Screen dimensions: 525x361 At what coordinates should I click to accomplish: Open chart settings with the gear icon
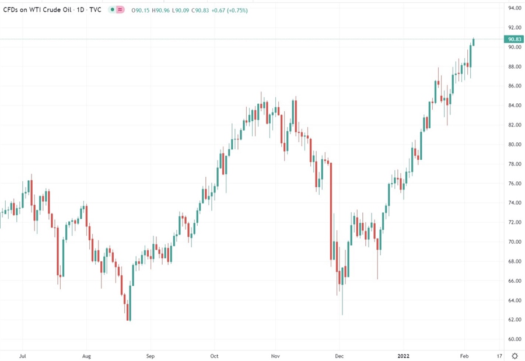coord(514,355)
